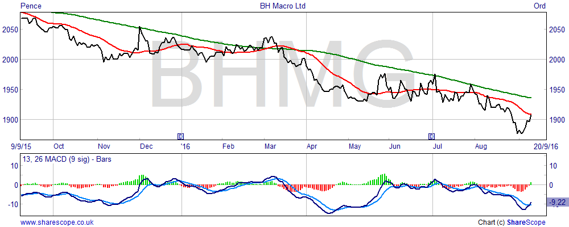This screenshot has height=227, width=569.
Task: Click the Pence axis label
Action: pyautogui.click(x=31, y=6)
